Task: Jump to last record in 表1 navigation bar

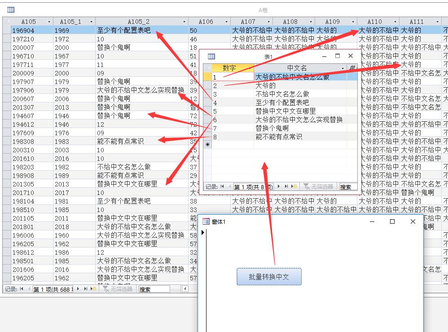Action: [x=286, y=186]
